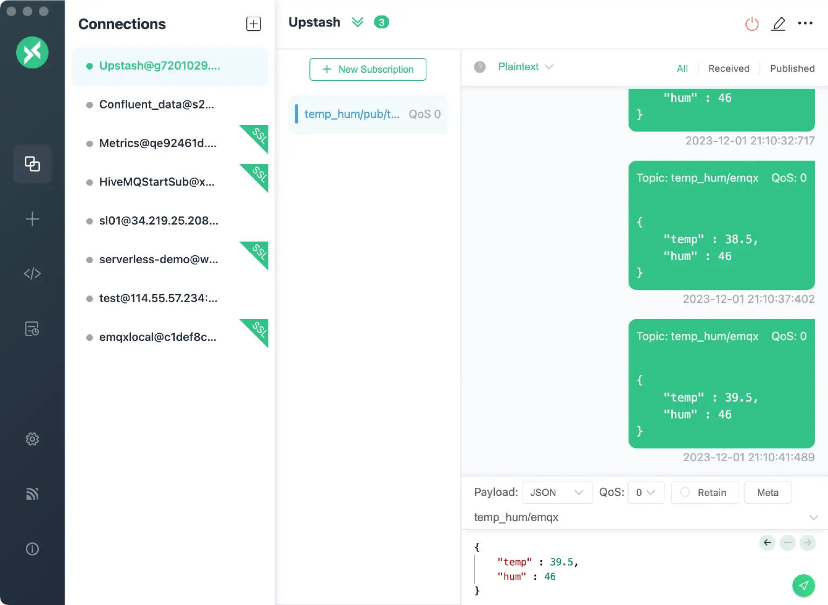The image size is (828, 605).
Task: Click timestamp 2023-12-01 21:10:32:717
Action: (x=750, y=141)
